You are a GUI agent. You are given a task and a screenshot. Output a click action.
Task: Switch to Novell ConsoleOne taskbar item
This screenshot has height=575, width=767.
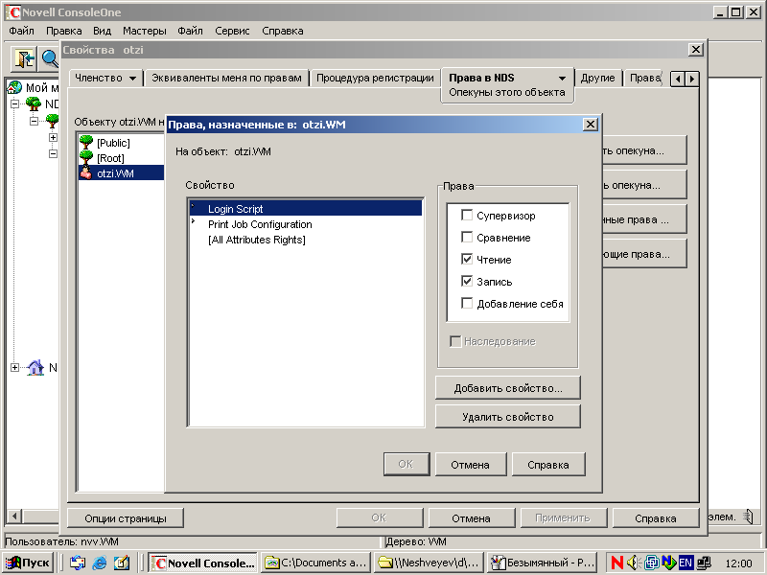click(x=202, y=563)
